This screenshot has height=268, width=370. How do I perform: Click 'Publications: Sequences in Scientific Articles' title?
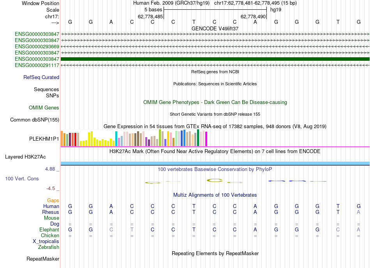(215, 84)
